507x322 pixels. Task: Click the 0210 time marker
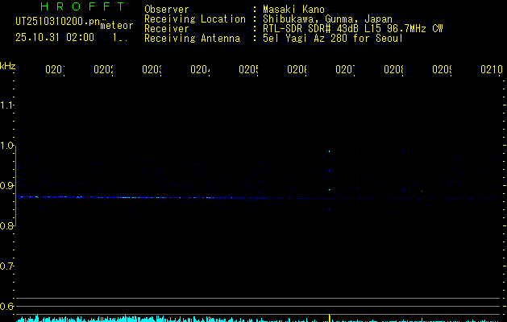[x=491, y=70]
